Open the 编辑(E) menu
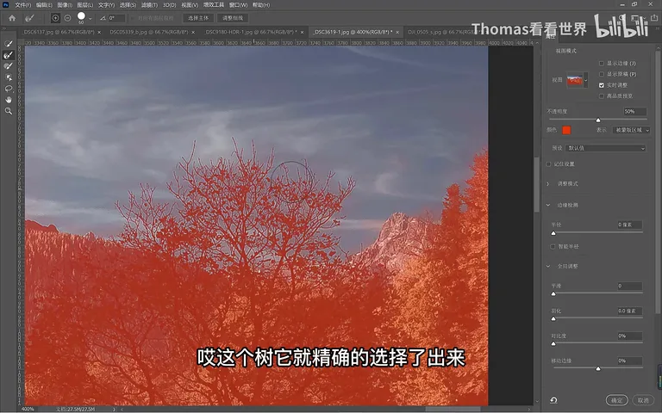Viewport: 662px width, 413px height. [x=44, y=5]
